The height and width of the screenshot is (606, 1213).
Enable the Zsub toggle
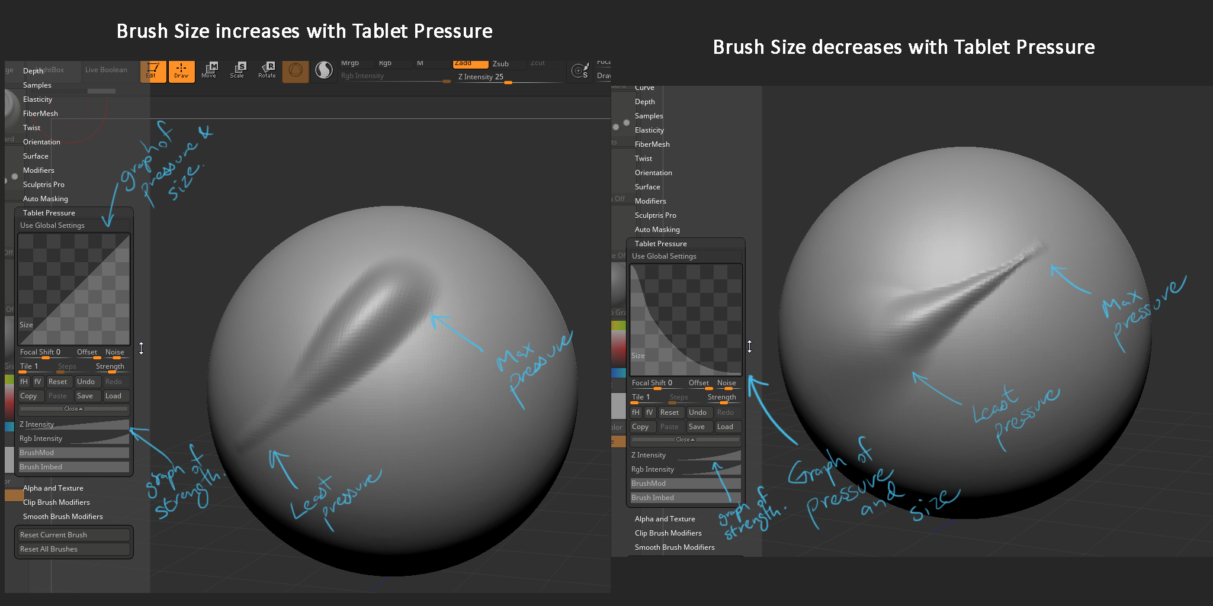click(x=508, y=64)
